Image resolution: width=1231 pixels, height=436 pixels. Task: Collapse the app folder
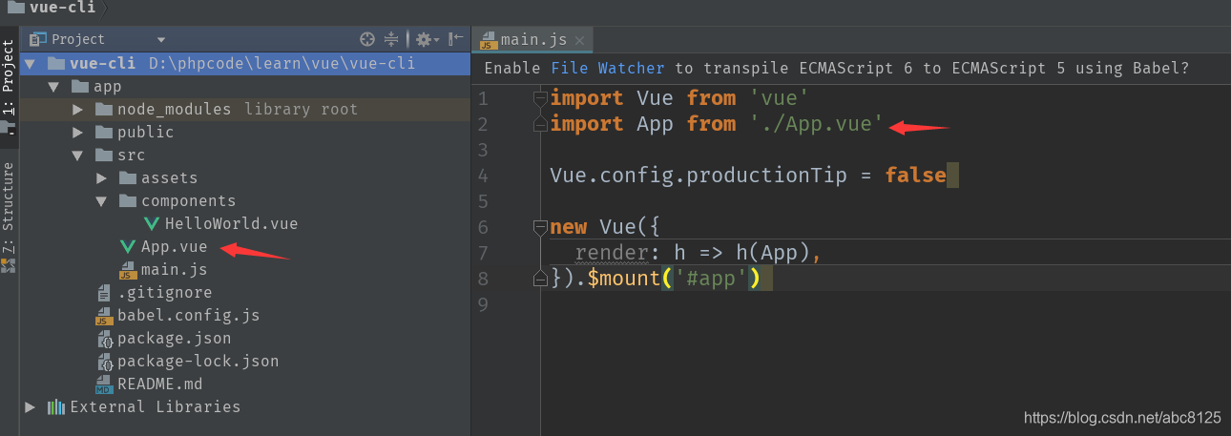[x=54, y=87]
